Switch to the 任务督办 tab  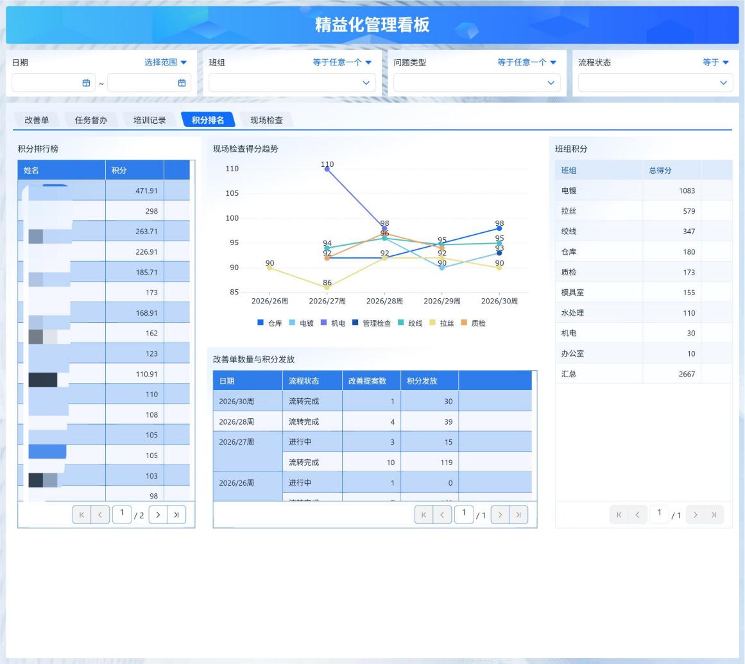[90, 120]
